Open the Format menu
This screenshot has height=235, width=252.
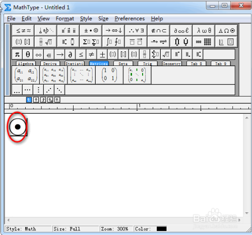click(x=65, y=19)
